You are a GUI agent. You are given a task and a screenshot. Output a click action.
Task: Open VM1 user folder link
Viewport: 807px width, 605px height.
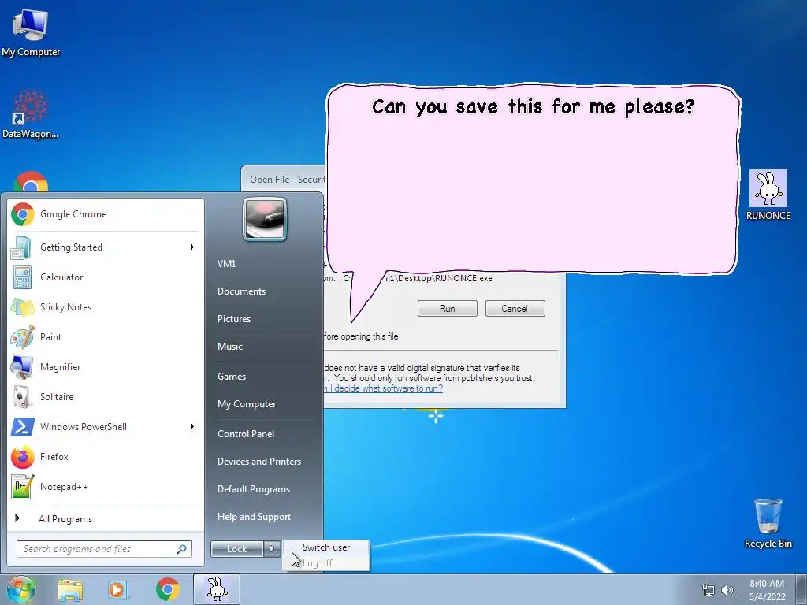coord(226,263)
